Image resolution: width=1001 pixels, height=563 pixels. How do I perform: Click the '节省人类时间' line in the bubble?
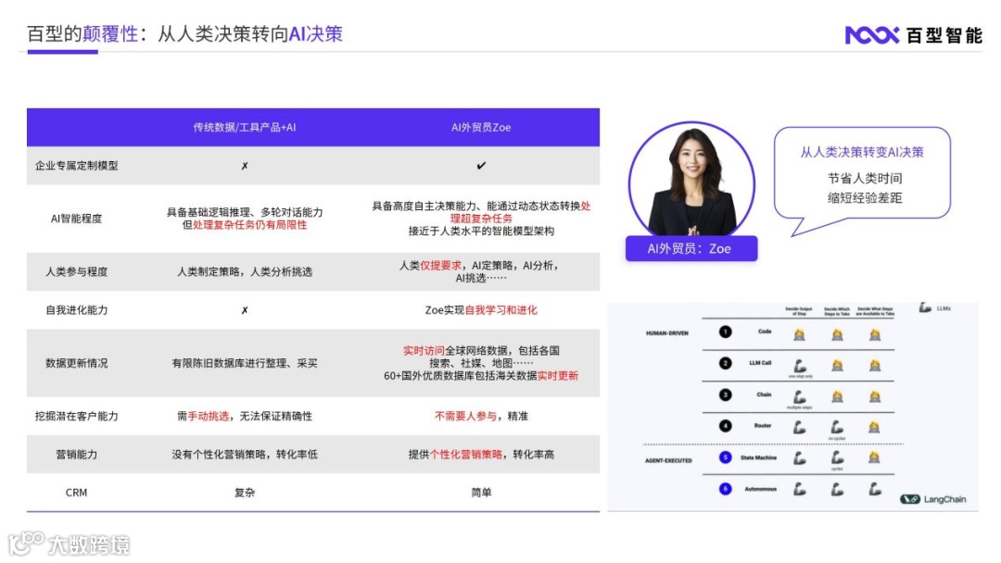click(x=865, y=179)
